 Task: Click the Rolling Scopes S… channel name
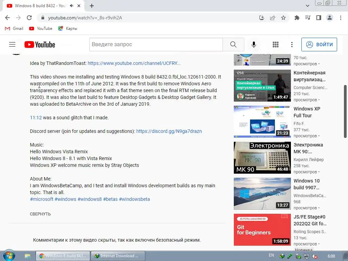tap(310, 231)
